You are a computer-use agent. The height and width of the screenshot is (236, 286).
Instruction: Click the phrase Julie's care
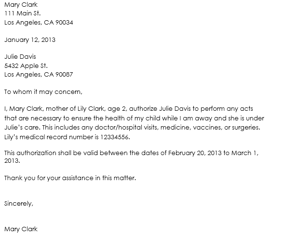click(22, 128)
